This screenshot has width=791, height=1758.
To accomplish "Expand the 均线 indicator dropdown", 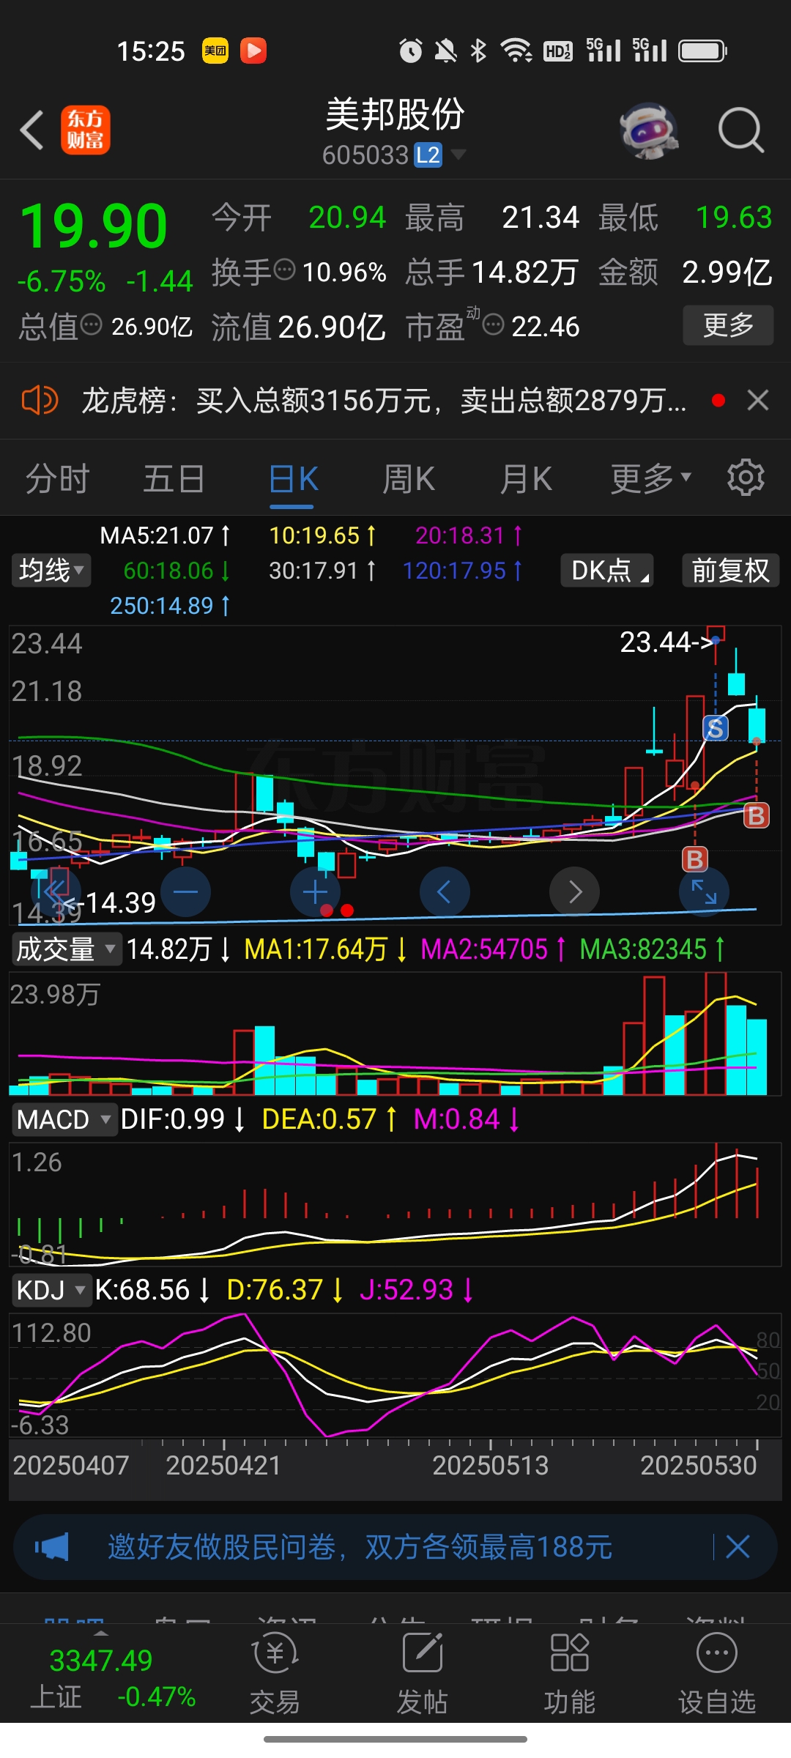I will point(51,570).
